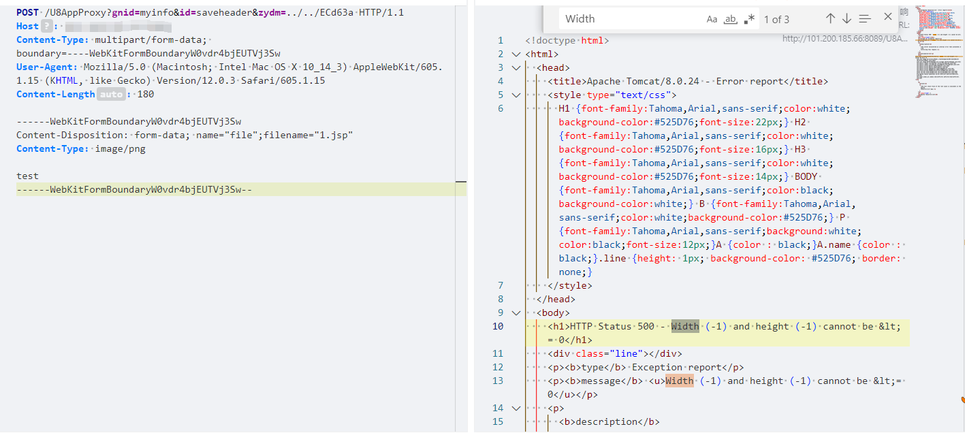965x433 pixels.
Task: Click the closing head tag on line 8
Action: pos(556,299)
